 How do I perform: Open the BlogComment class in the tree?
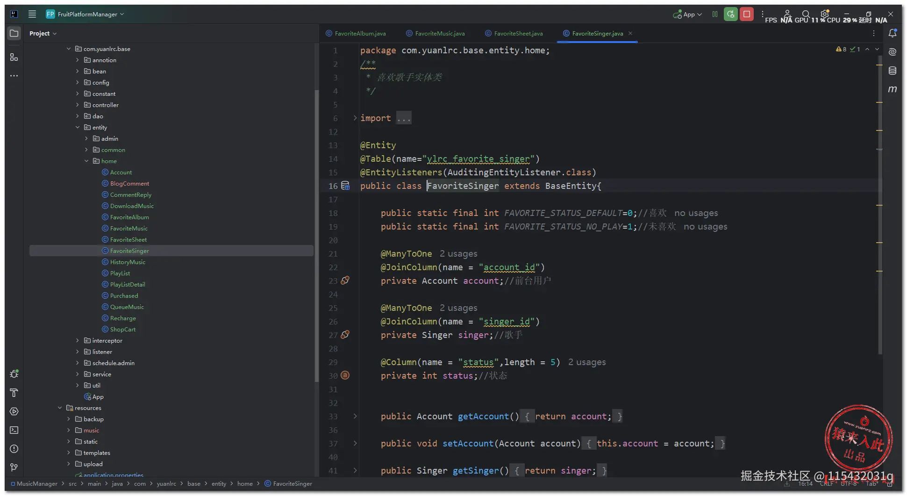tap(130, 183)
